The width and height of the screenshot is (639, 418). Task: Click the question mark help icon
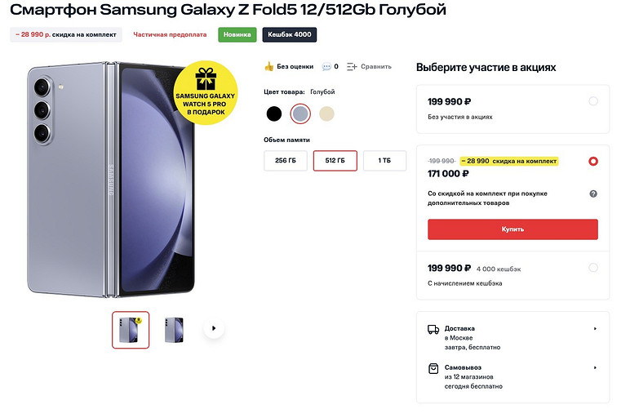(x=593, y=193)
